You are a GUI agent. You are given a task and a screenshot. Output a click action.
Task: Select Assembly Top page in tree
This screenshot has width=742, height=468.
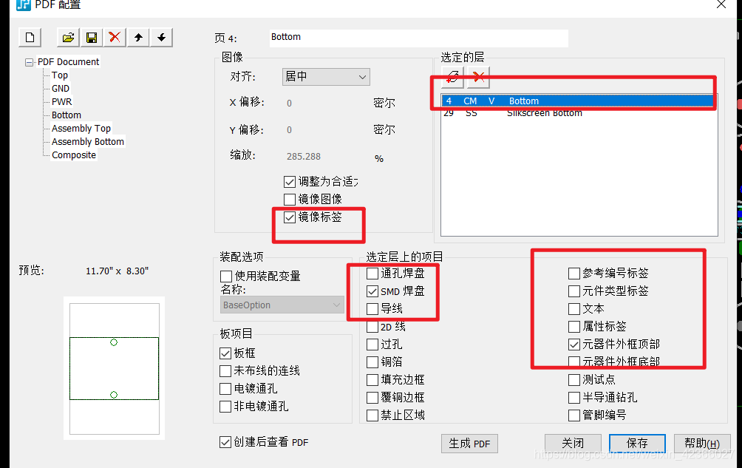click(x=81, y=128)
